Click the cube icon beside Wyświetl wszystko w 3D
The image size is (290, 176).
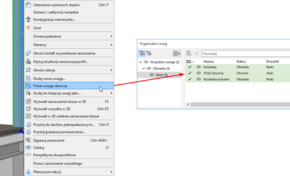coord(28,109)
